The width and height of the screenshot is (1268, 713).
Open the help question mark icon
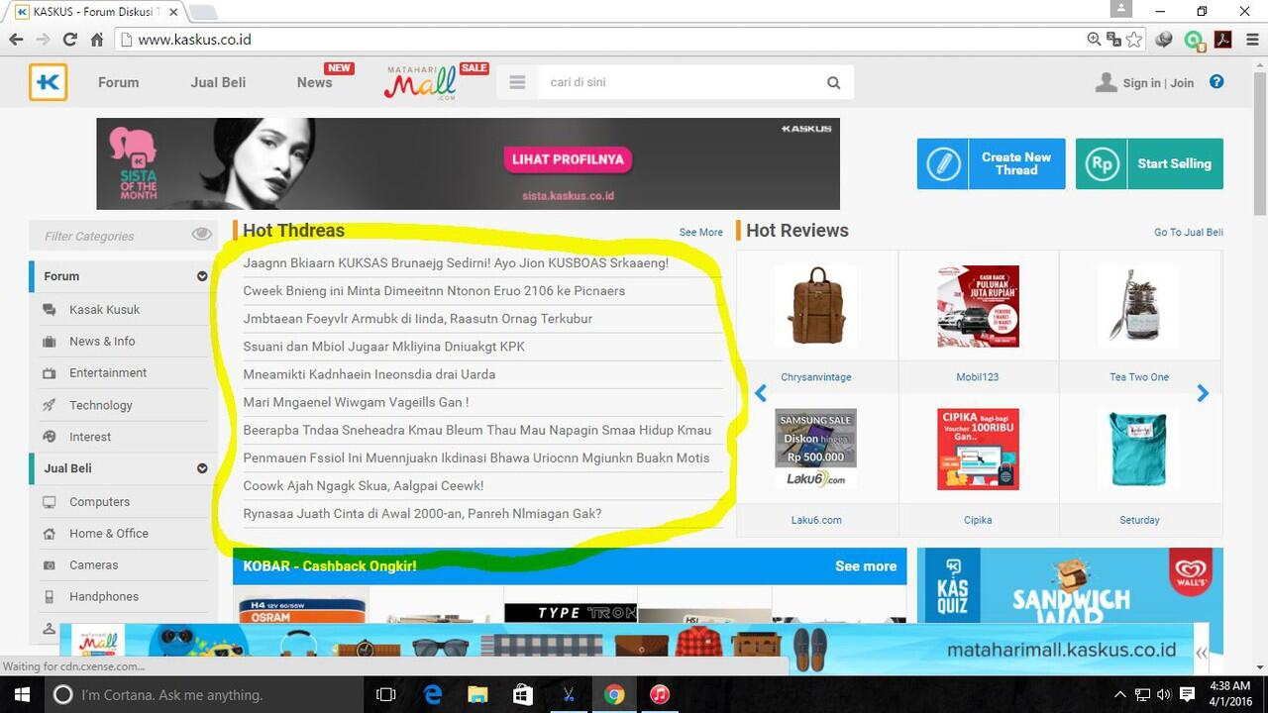click(x=1216, y=82)
